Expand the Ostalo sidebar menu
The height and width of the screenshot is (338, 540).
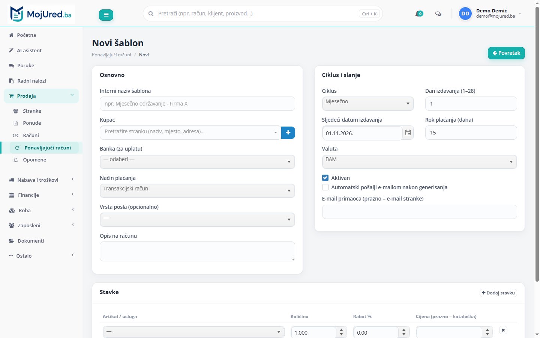(x=41, y=256)
